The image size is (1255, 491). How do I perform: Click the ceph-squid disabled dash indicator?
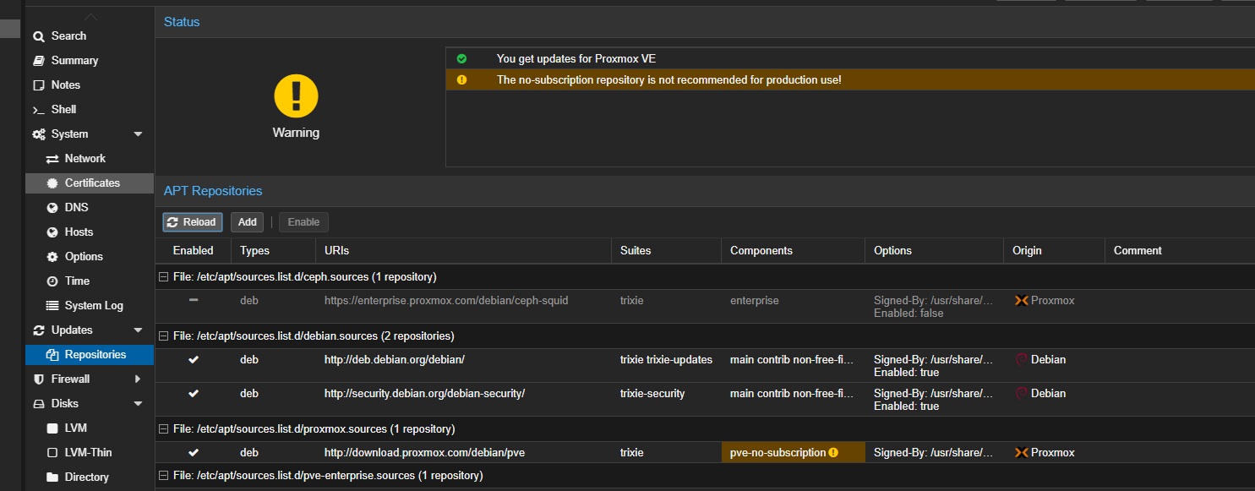click(x=194, y=300)
